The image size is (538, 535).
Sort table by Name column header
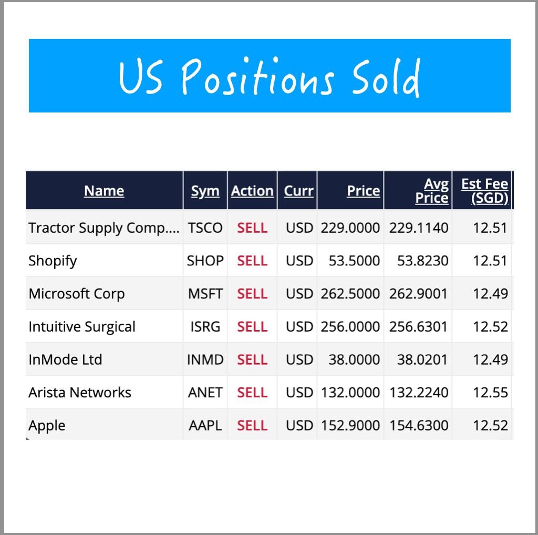click(104, 191)
